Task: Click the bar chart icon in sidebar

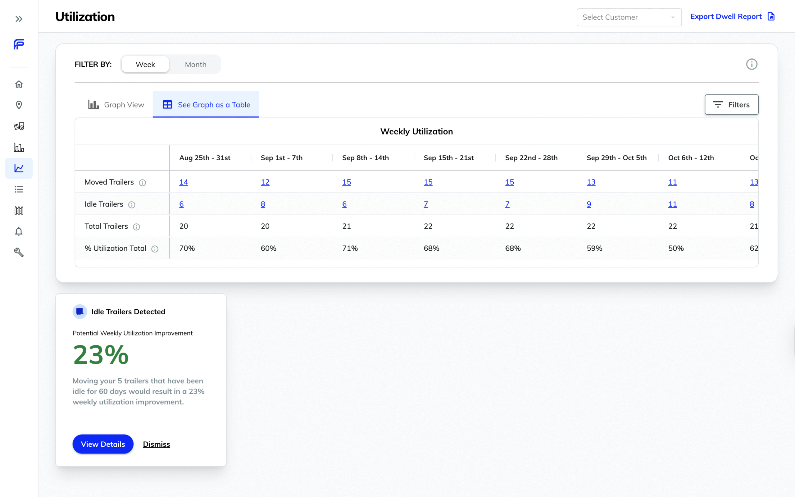Action: tap(19, 147)
